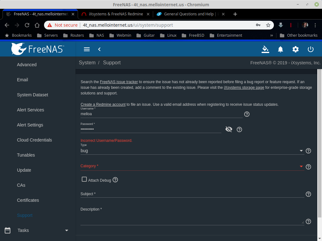Toggle password visibility eye icon
Viewport: 322px width, 241px height.
(x=229, y=129)
